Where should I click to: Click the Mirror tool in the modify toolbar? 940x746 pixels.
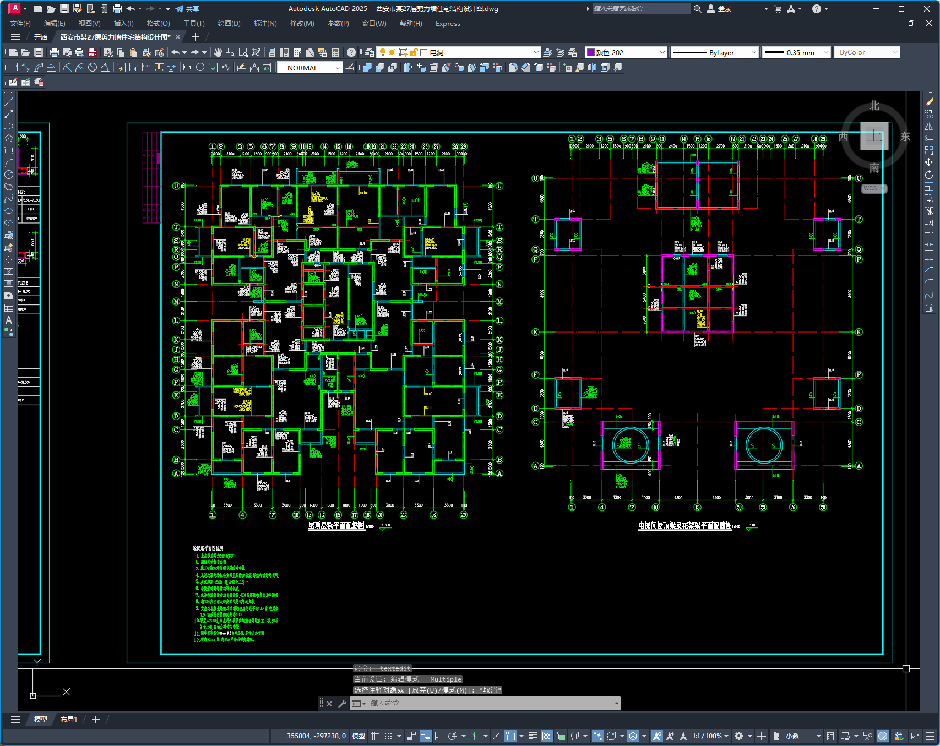point(929,126)
